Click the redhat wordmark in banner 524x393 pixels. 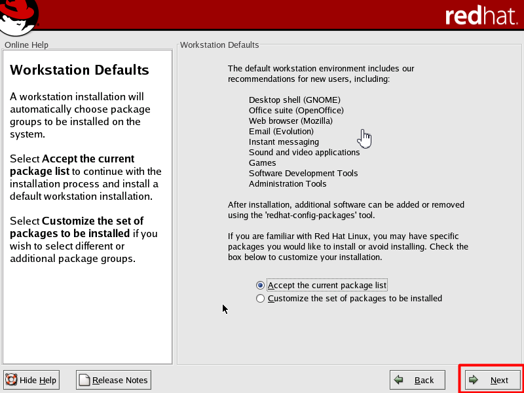click(x=481, y=16)
